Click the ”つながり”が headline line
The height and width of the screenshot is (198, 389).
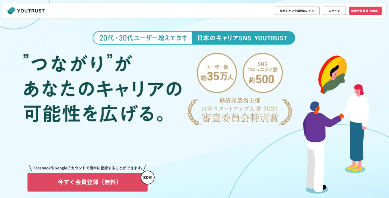pyautogui.click(x=78, y=63)
